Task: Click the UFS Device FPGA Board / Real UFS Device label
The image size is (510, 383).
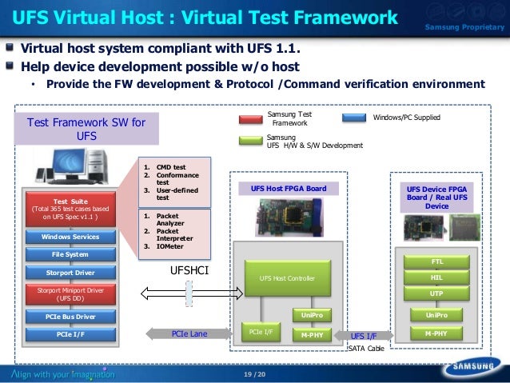Action: 436,197
